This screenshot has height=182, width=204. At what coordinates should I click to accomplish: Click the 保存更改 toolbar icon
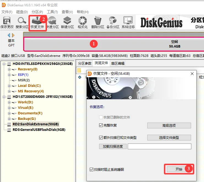click(x=7, y=23)
